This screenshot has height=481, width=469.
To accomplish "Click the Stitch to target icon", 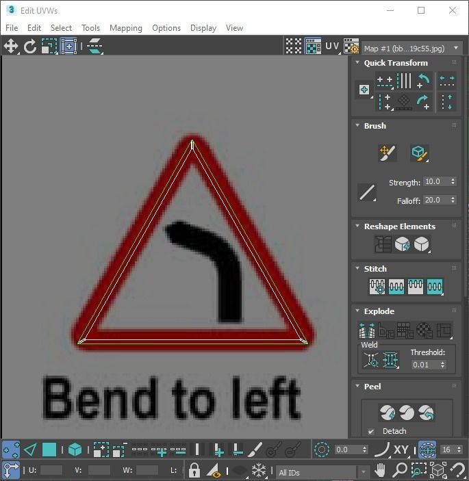I will point(377,287).
